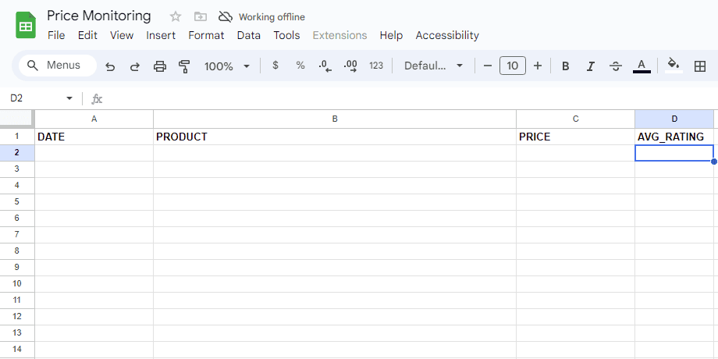
Task: Open the Insert menu
Action: (161, 35)
